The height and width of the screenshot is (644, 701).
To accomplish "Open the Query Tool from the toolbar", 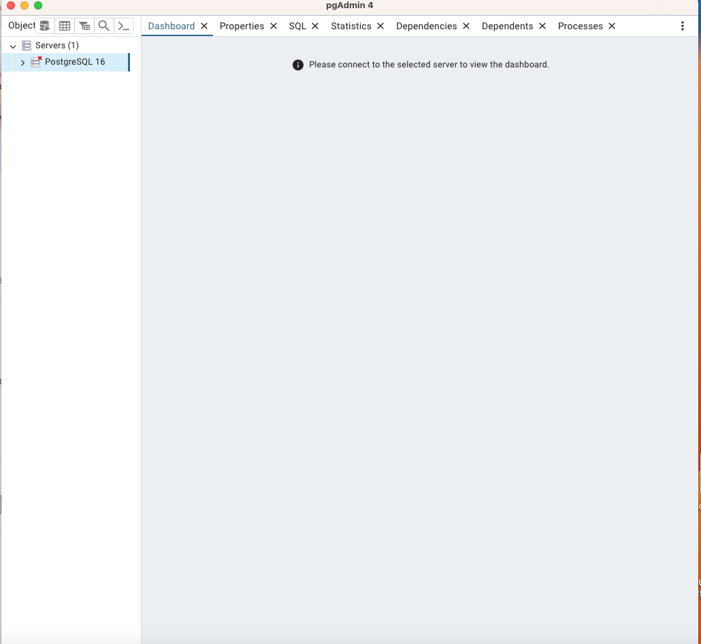I will point(44,25).
